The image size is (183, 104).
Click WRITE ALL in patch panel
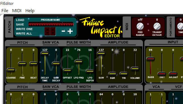coord(24,34)
